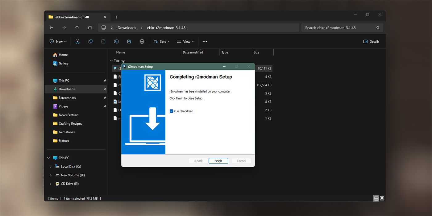This screenshot has width=432, height=216.
Task: Expand Local Disk (C:) tree node
Action: [x=51, y=167]
